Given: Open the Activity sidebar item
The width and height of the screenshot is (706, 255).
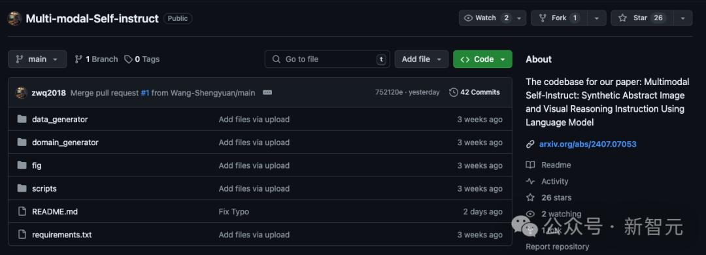Looking at the screenshot, I should coord(547,181).
